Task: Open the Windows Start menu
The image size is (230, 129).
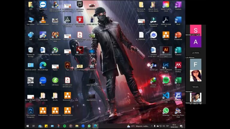Action: (x=28, y=126)
